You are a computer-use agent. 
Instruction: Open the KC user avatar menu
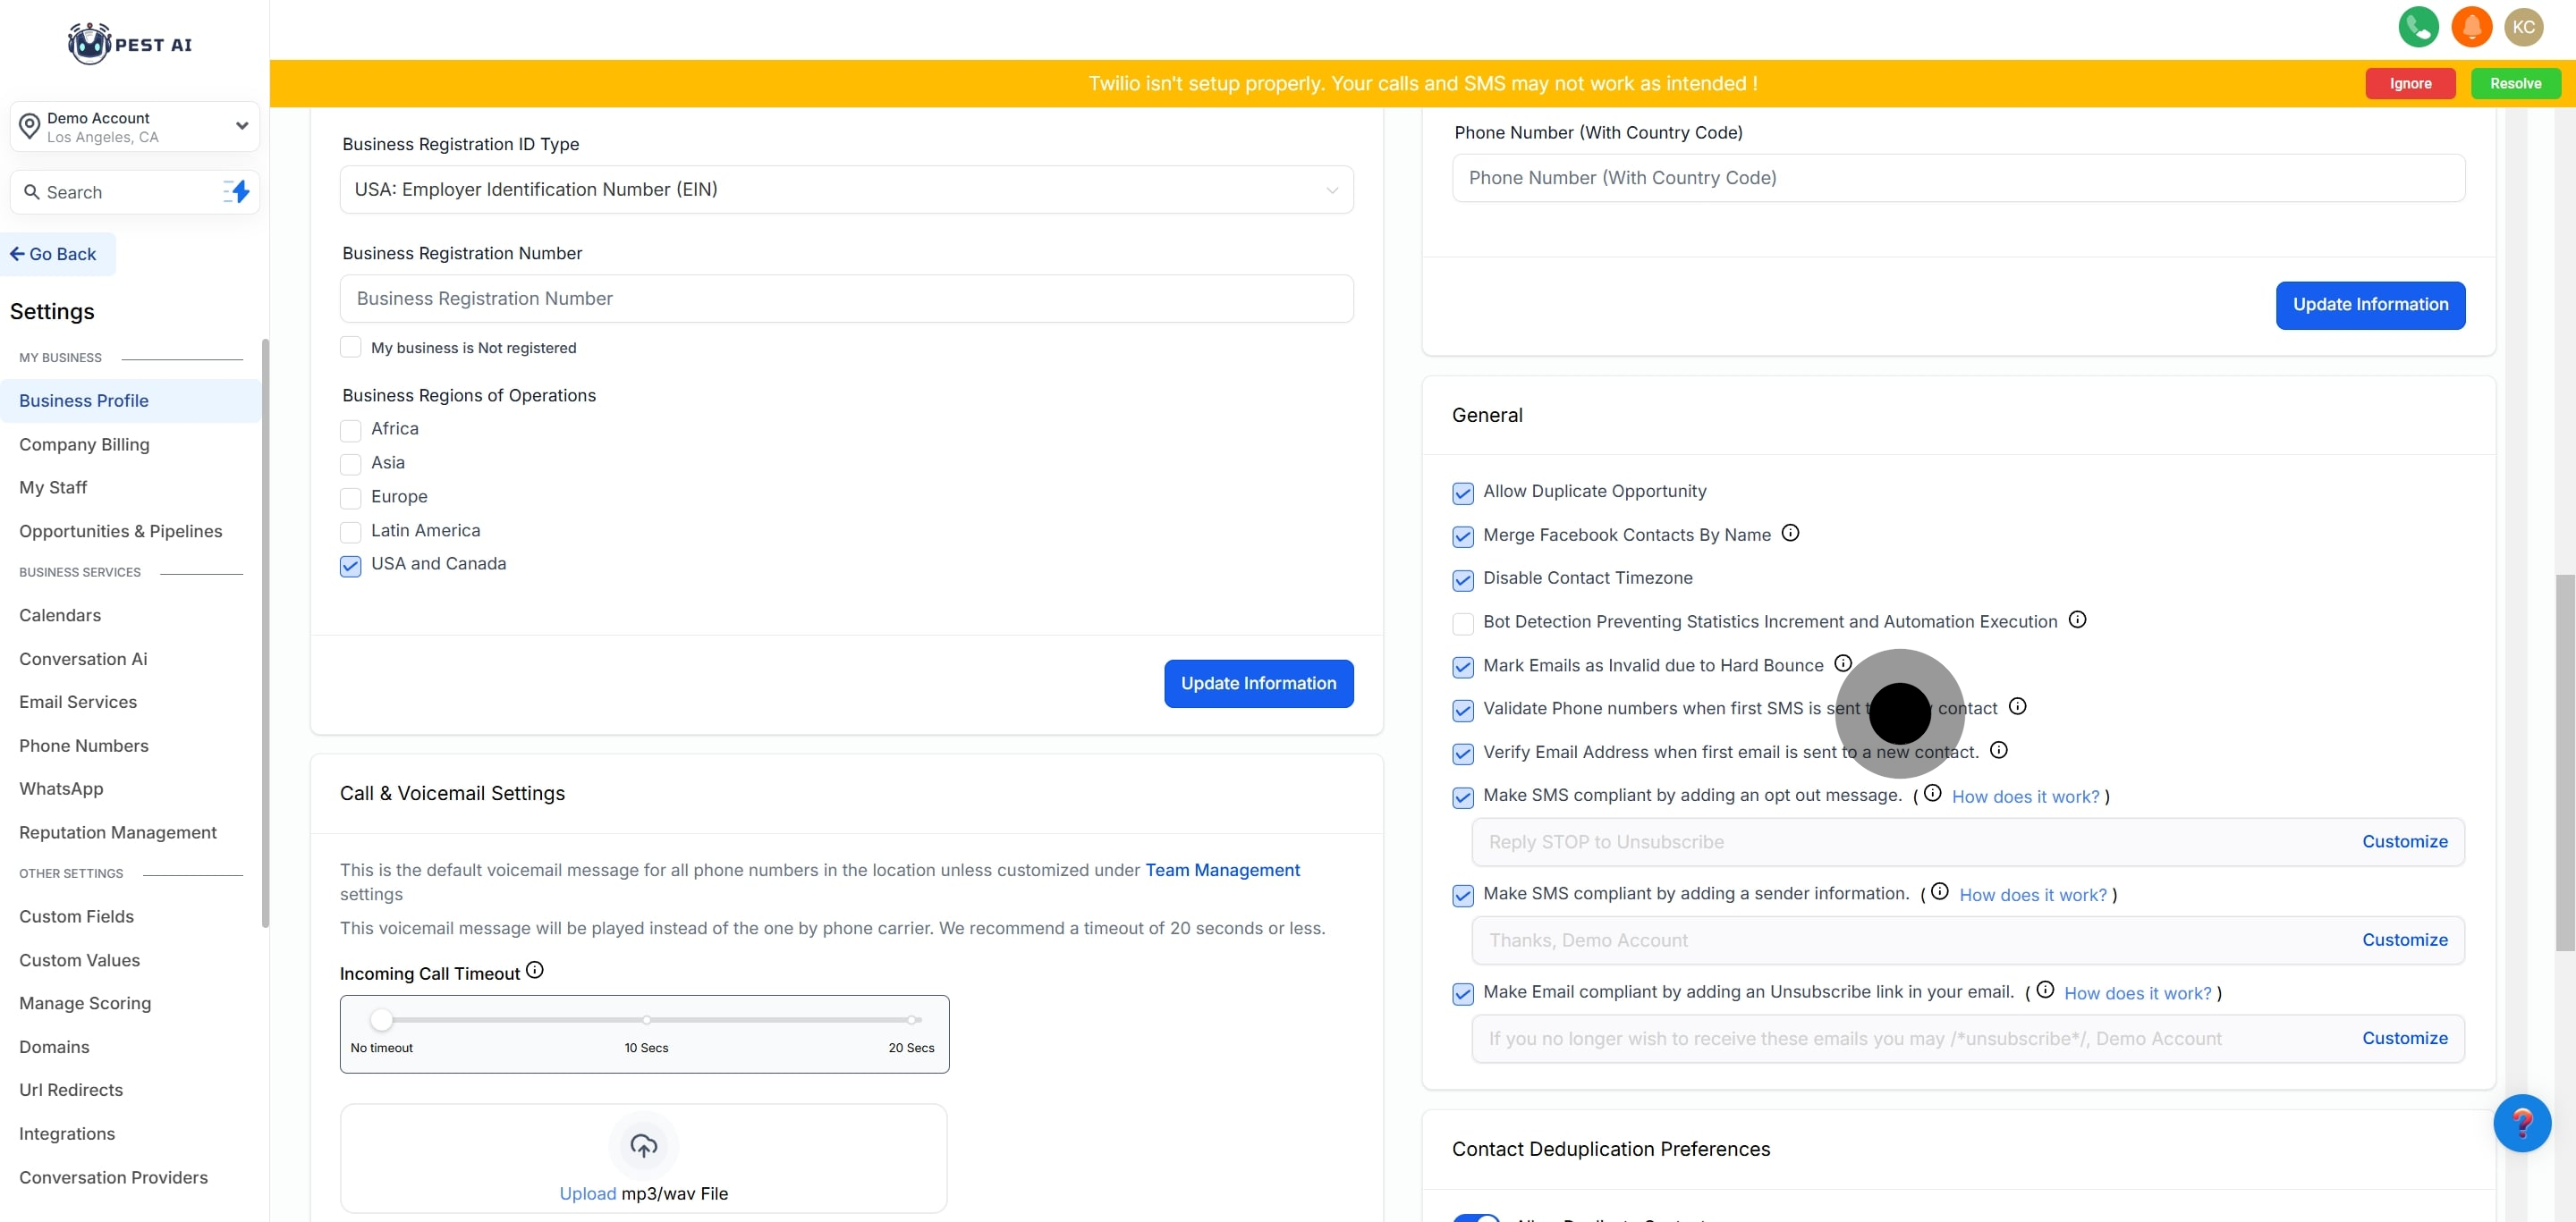(2523, 27)
